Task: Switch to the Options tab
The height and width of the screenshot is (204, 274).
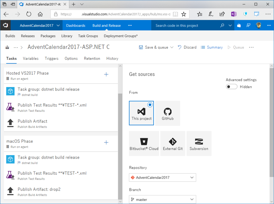Action: [71, 58]
